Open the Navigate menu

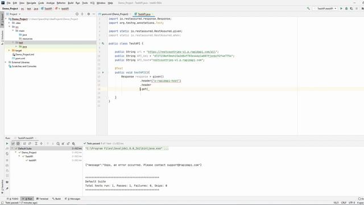tap(31, 3)
